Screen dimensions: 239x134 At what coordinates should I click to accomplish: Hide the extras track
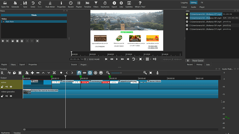tap(11, 87)
